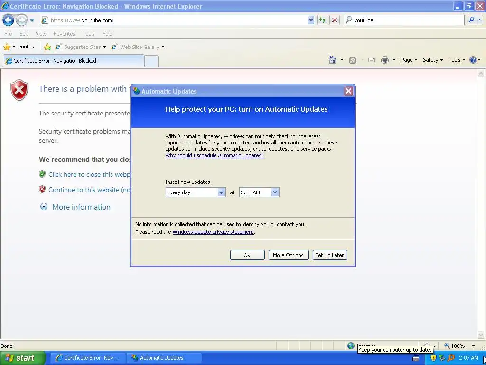Screen dimensions: 486x365
Task: Click the Forward arrow button
Action: point(21,20)
